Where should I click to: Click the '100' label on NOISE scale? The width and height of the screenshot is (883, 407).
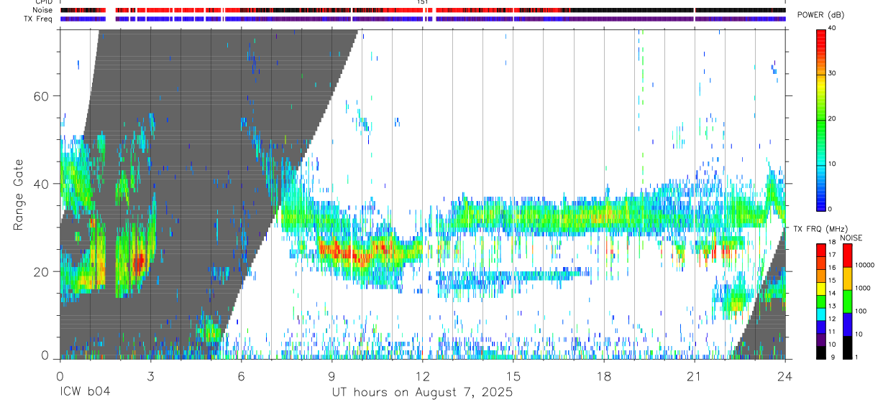point(861,312)
